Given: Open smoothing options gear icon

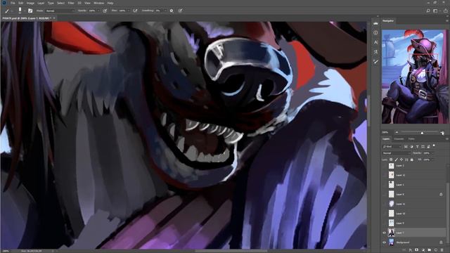Looking at the screenshot, I should (x=172, y=11).
